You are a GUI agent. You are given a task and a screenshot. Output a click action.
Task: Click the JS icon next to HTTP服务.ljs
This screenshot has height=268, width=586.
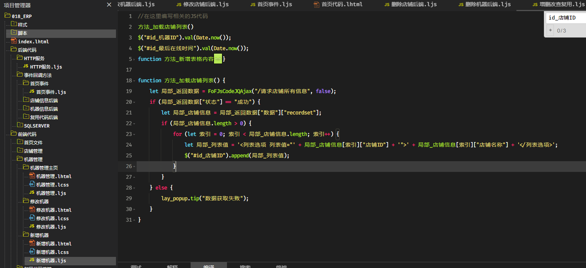(26, 66)
